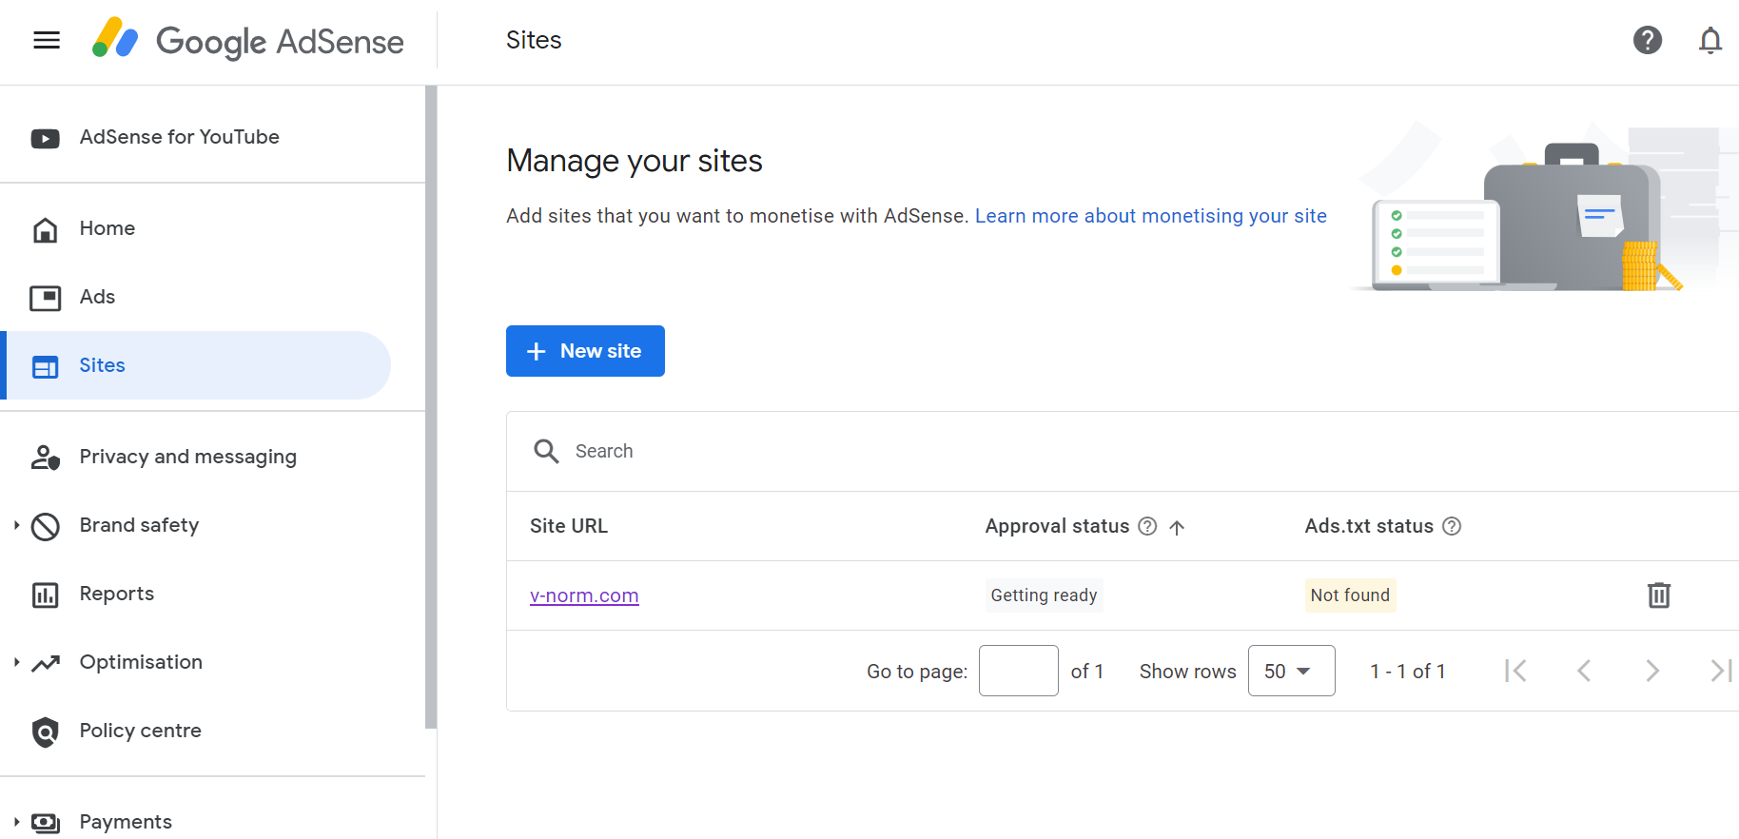Go to Home in sidebar
The width and height of the screenshot is (1739, 839).
point(107,228)
